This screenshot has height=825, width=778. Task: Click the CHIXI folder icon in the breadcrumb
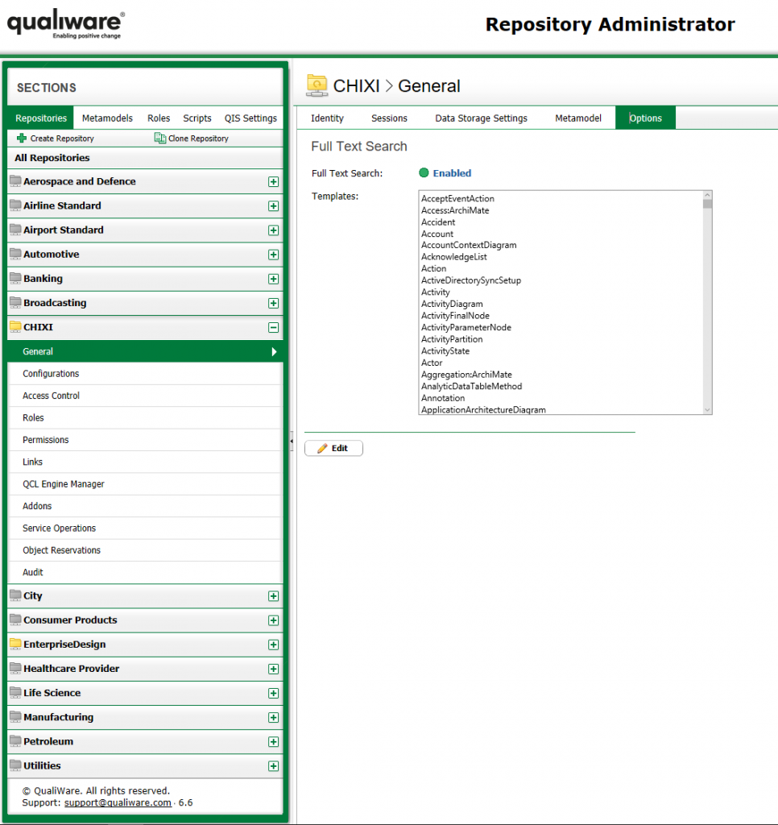[317, 85]
